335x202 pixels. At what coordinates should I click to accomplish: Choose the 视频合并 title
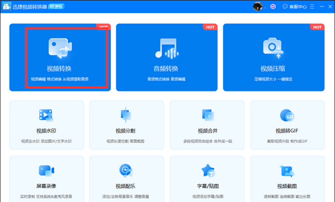click(x=208, y=131)
